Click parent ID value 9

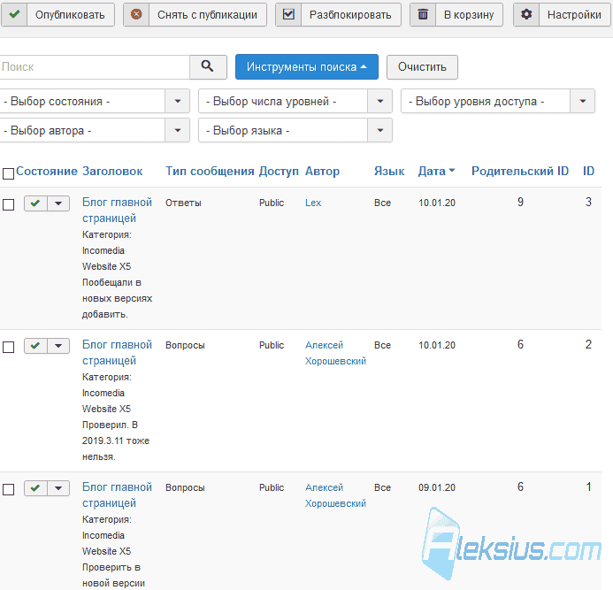(x=520, y=203)
